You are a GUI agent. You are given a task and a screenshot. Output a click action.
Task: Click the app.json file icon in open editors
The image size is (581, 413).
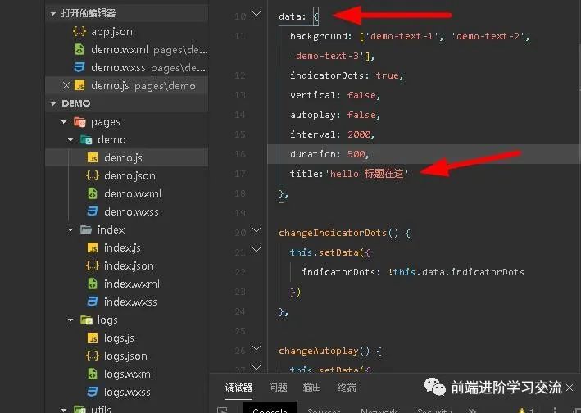[79, 31]
